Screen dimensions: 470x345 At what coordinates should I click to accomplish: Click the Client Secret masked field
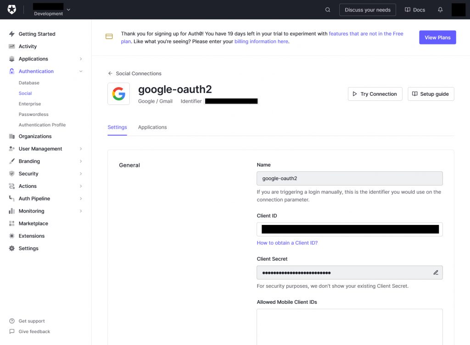349,273
